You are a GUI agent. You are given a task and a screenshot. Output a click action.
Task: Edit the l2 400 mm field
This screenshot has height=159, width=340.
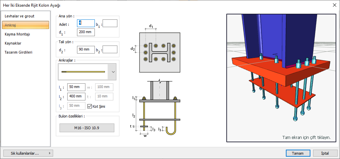[x=76, y=96]
